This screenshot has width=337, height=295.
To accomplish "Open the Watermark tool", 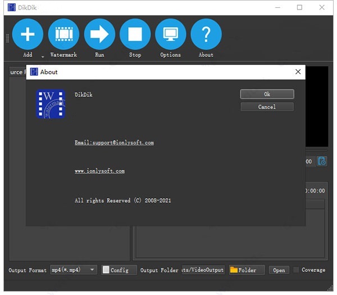I will click(63, 34).
